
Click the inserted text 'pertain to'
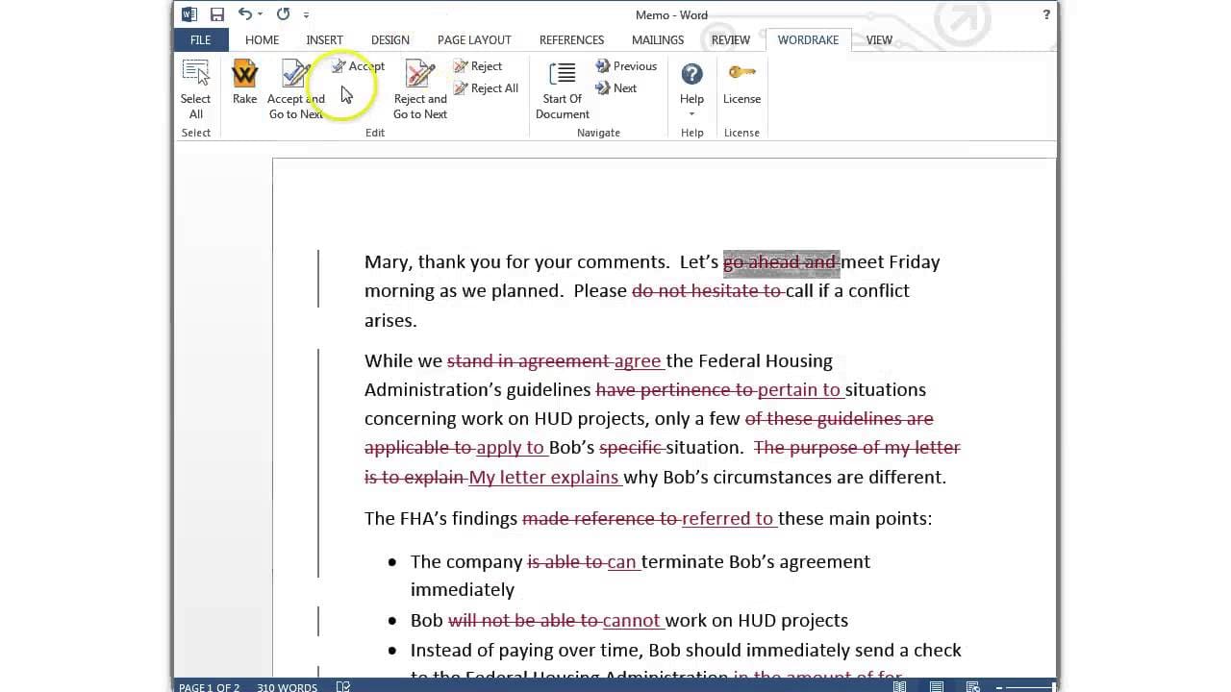[x=798, y=390]
